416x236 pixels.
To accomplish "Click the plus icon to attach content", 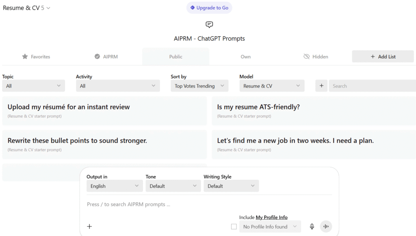I will coord(89,226).
